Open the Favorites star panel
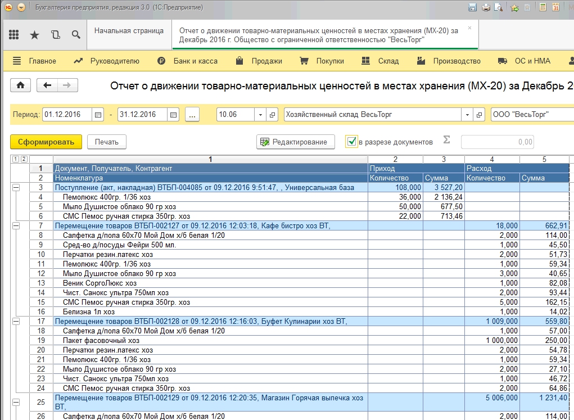 pyautogui.click(x=34, y=35)
